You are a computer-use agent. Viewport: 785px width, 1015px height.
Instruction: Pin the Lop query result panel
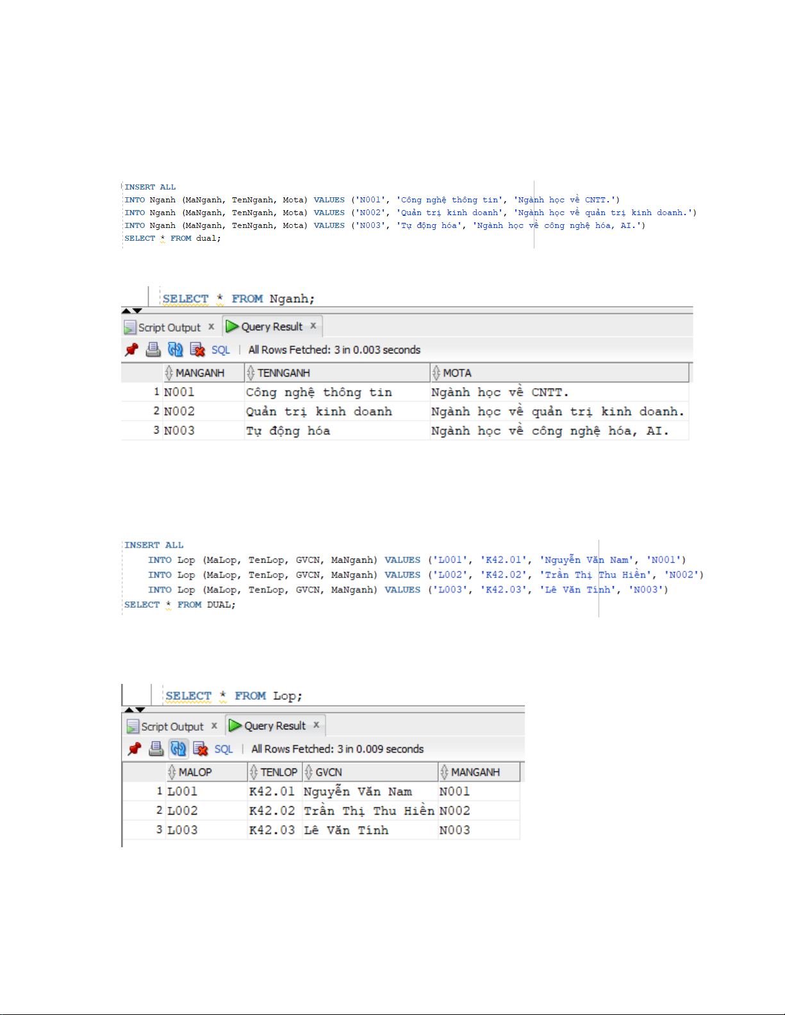point(135,749)
